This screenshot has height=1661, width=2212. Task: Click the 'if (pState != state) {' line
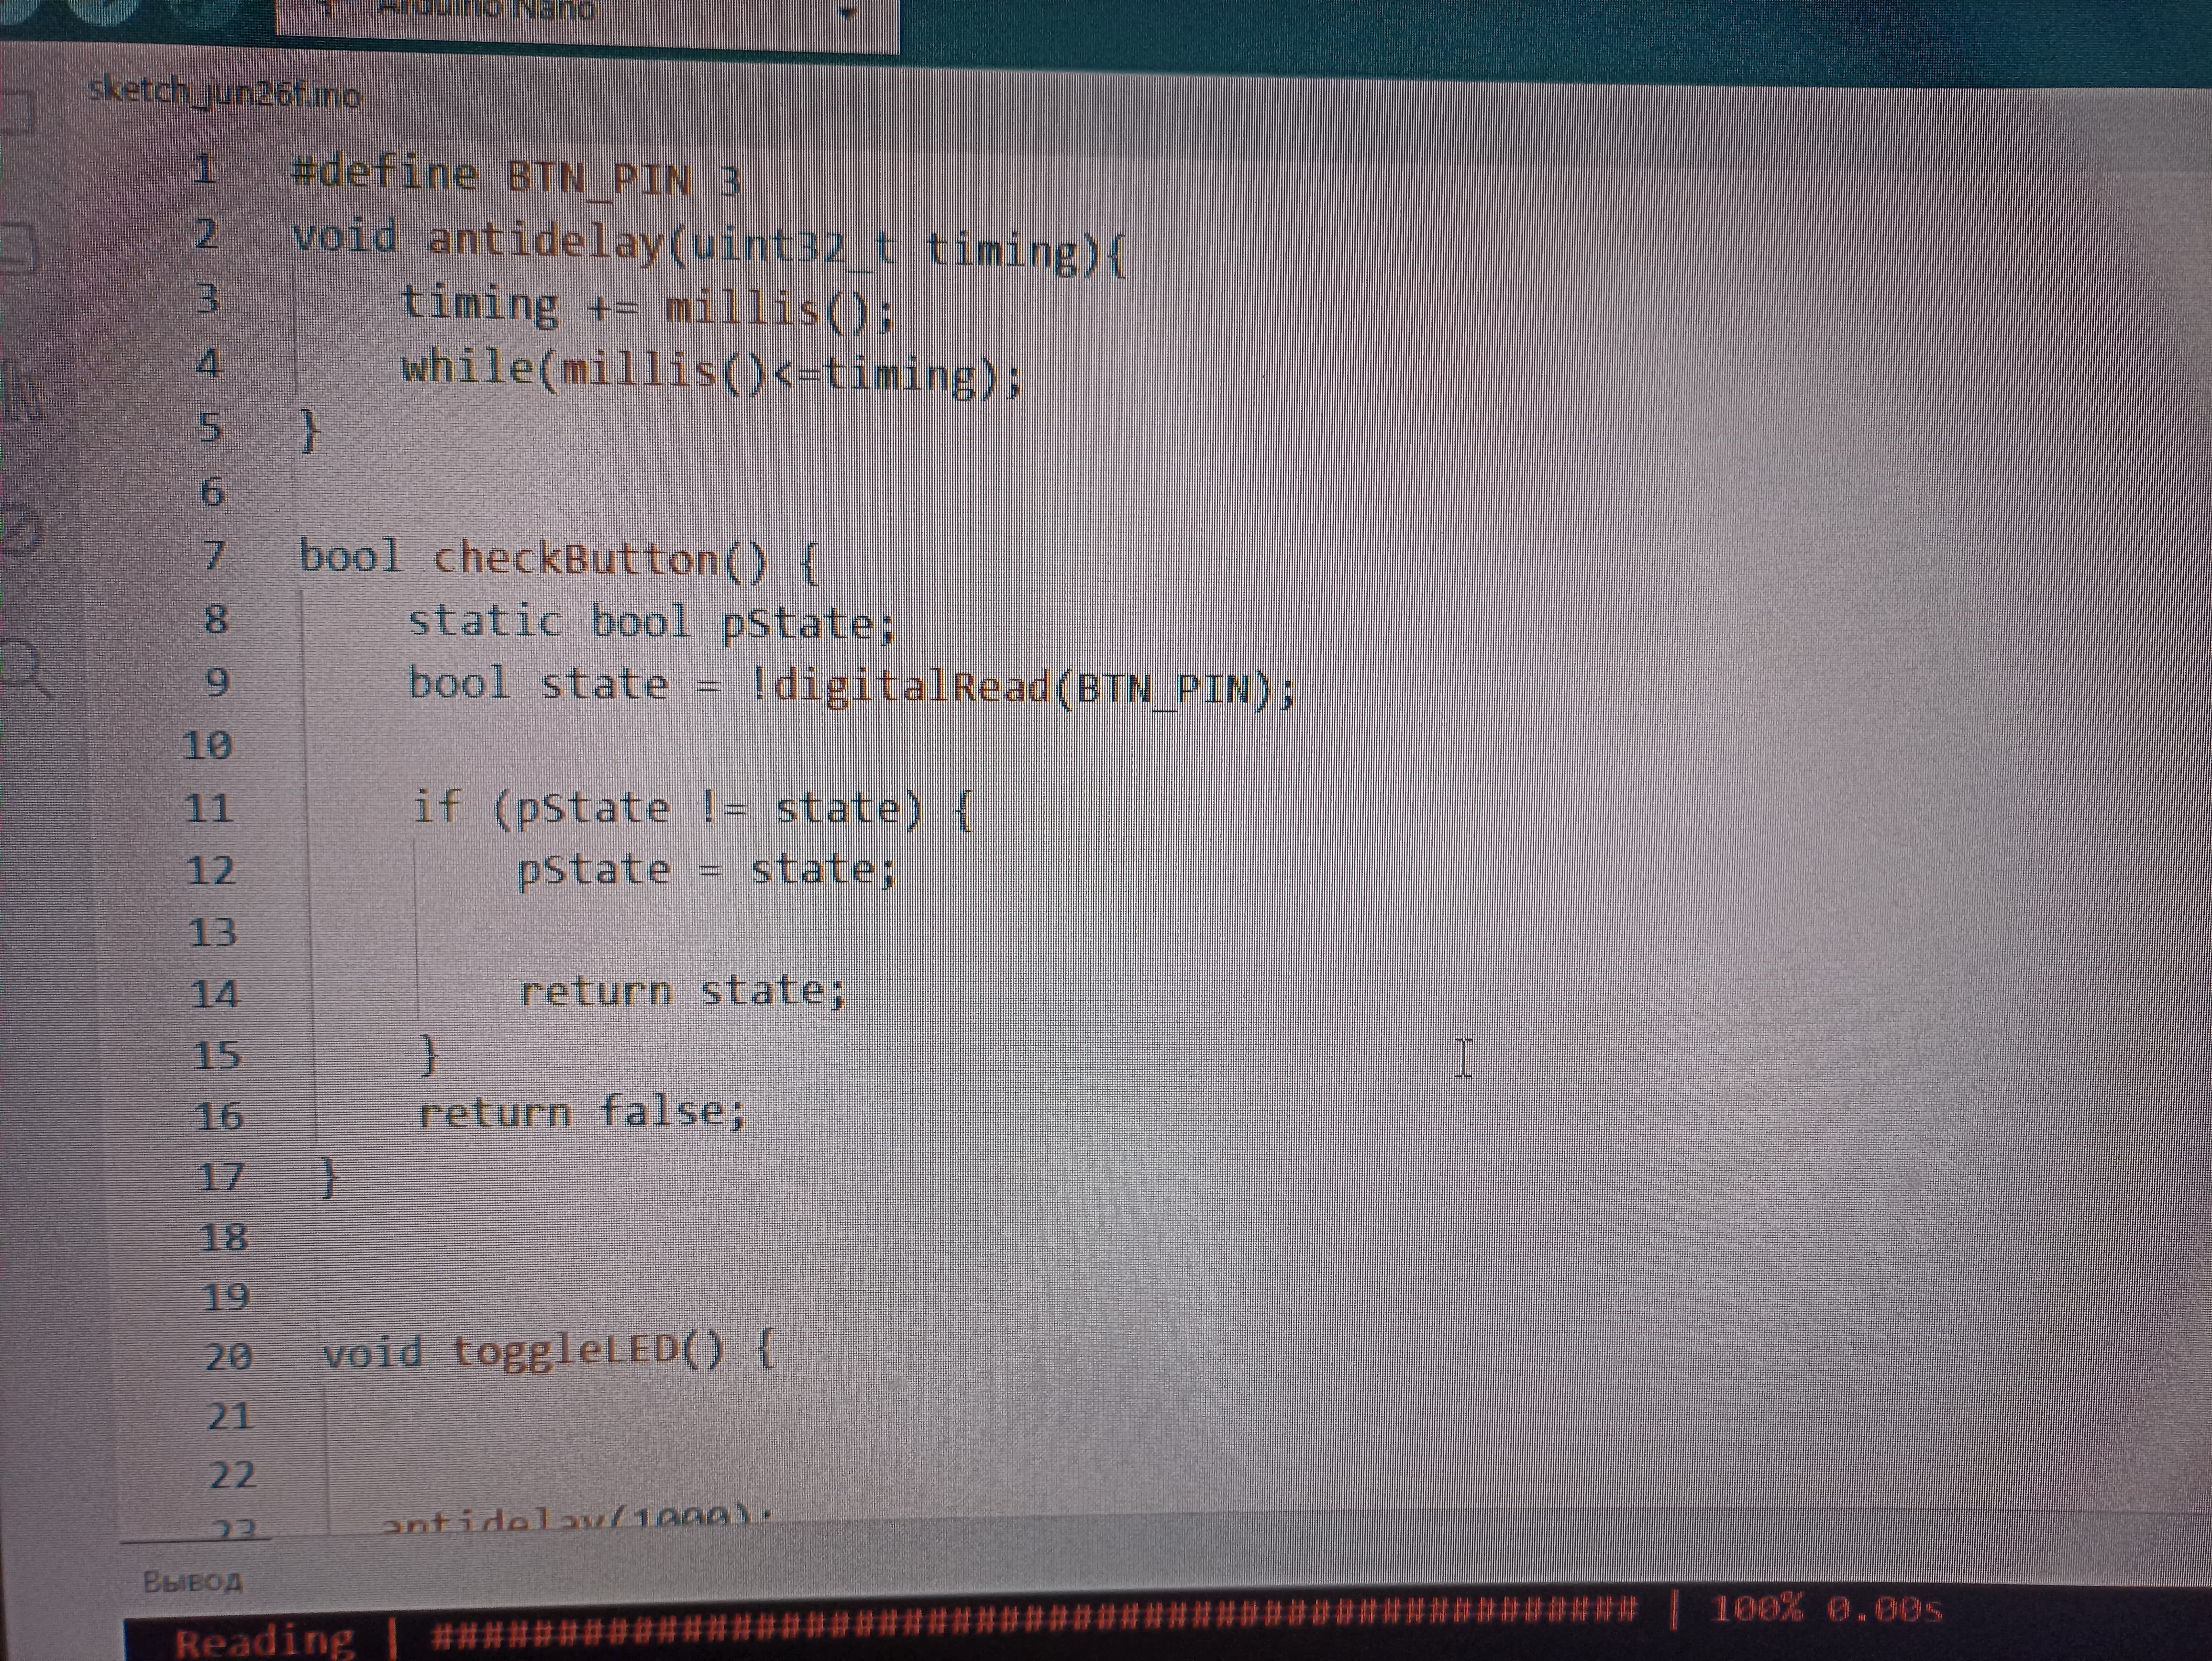693,808
